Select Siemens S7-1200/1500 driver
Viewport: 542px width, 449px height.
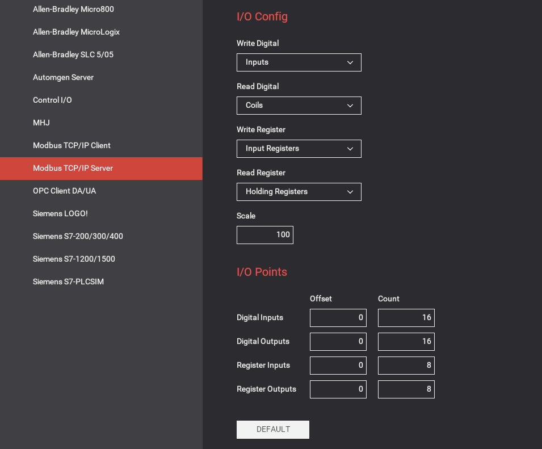click(x=101, y=259)
